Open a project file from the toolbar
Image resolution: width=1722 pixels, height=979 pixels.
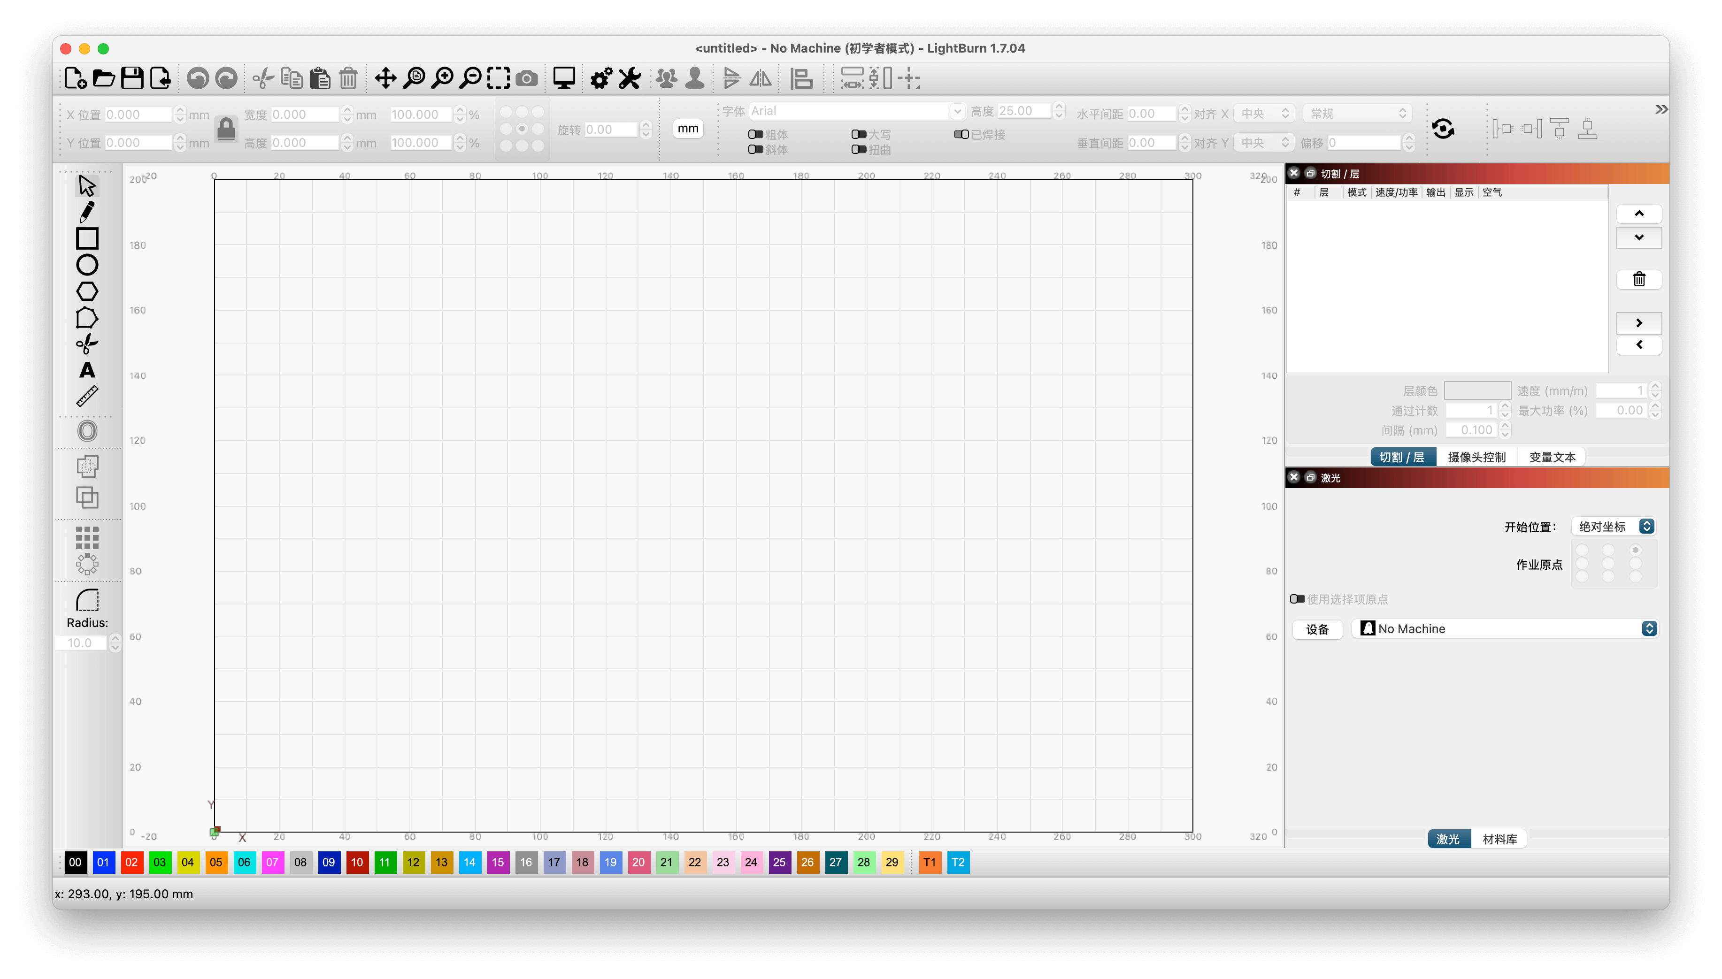point(104,79)
